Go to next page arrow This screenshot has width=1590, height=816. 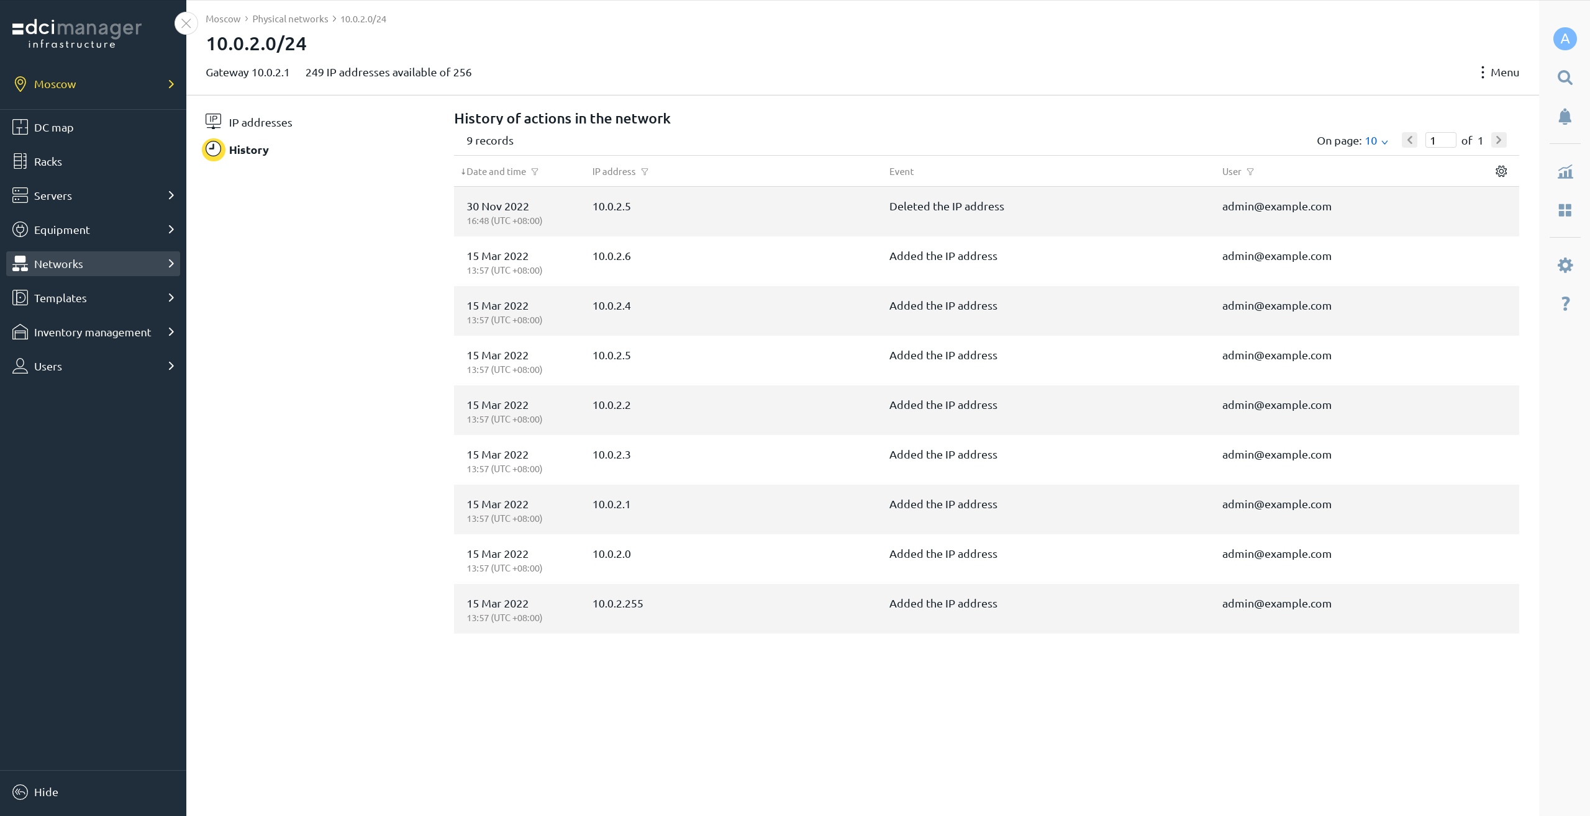(x=1498, y=140)
